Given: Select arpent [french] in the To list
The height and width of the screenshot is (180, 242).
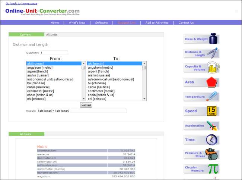Looking at the screenshot, I should tap(115, 72).
